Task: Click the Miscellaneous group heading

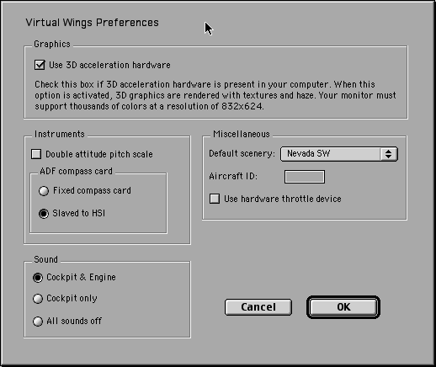Action: (x=242, y=134)
